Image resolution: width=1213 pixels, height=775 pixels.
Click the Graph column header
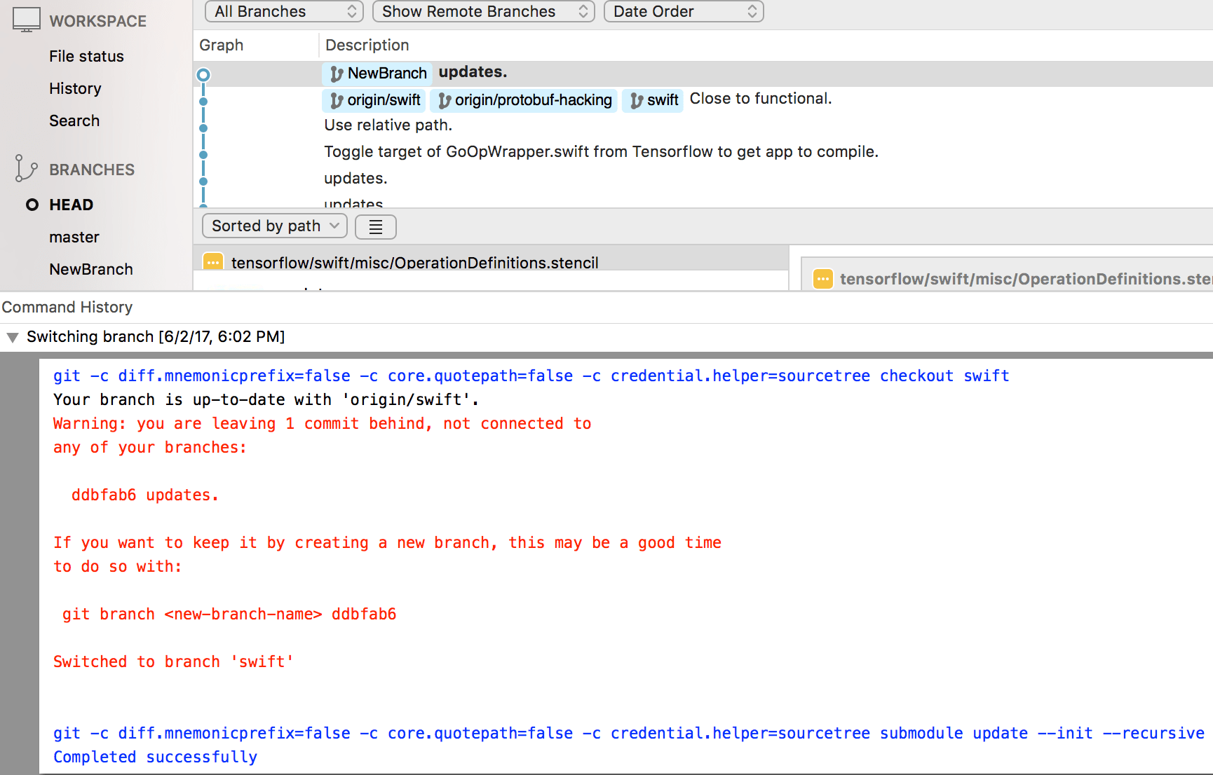(221, 45)
